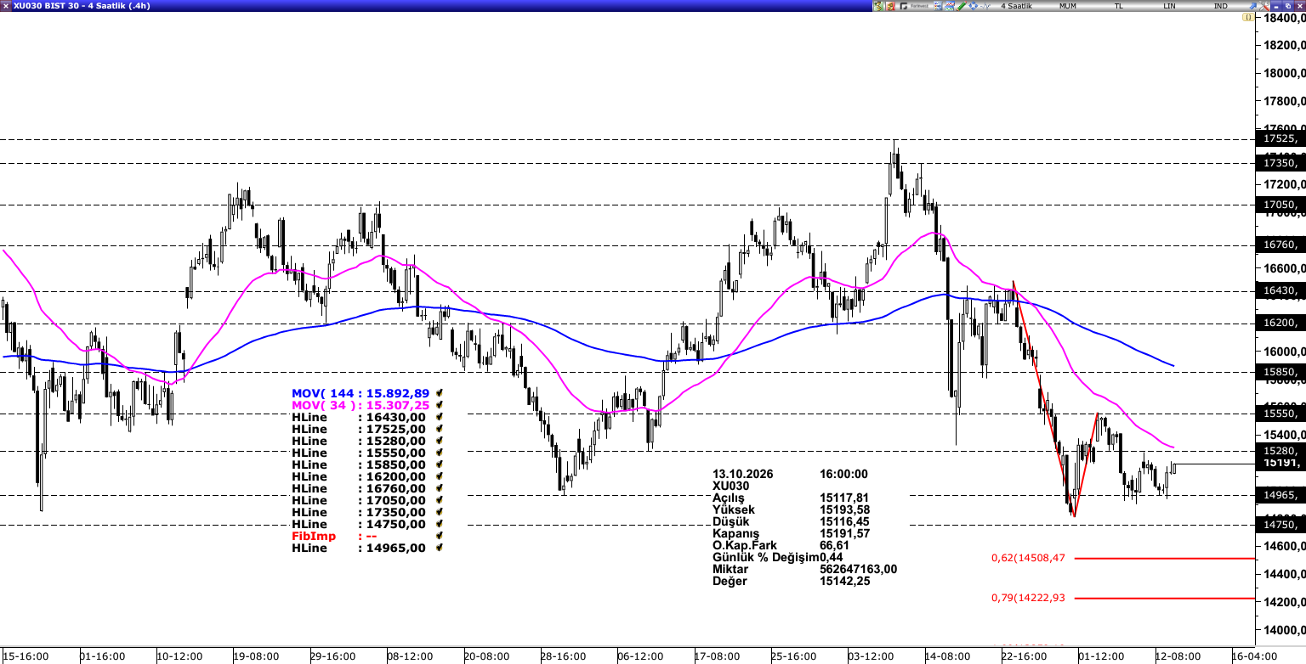Click the Miktar 562647163,00 data row

804,569
